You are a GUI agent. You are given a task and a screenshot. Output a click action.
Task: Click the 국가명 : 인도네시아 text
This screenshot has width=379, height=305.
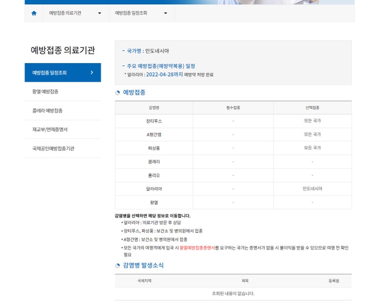pyautogui.click(x=148, y=51)
